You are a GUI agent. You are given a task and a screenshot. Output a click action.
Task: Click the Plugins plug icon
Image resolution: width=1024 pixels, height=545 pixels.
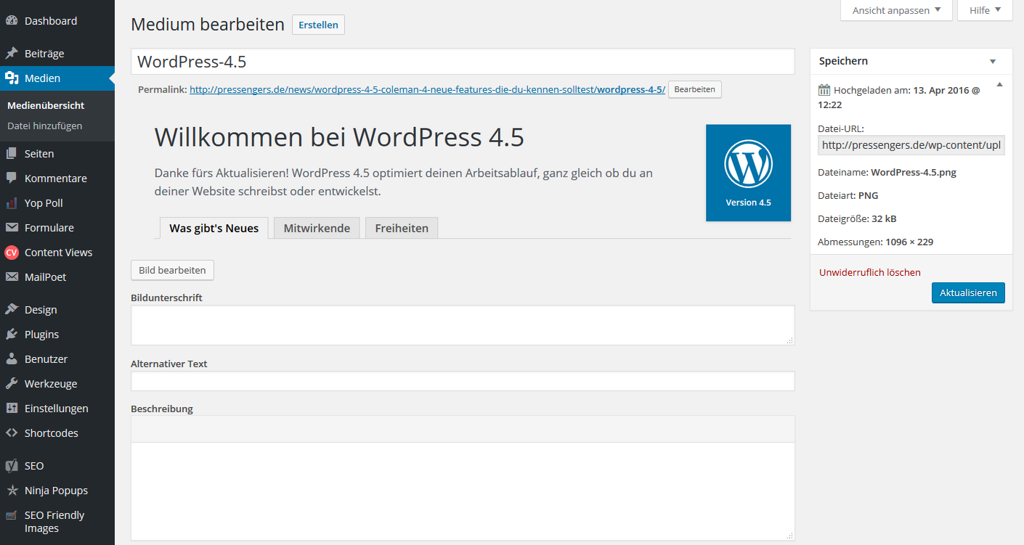coord(12,335)
